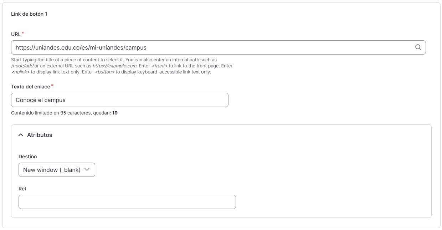This screenshot has height=230, width=442.
Task: Click the search magnifier icon in URL field
Action: pos(418,47)
